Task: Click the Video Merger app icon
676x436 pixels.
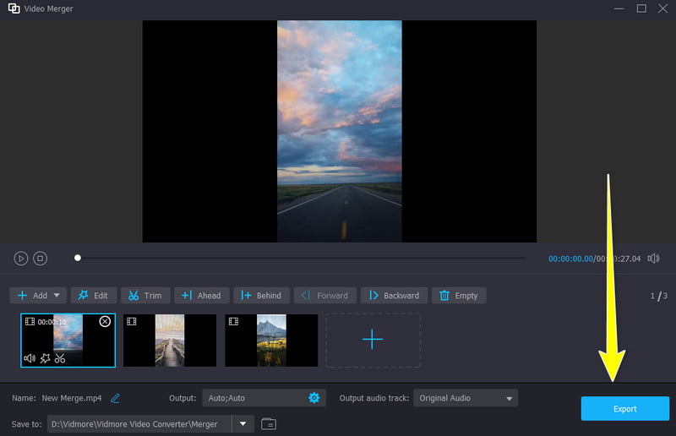Action: point(14,8)
